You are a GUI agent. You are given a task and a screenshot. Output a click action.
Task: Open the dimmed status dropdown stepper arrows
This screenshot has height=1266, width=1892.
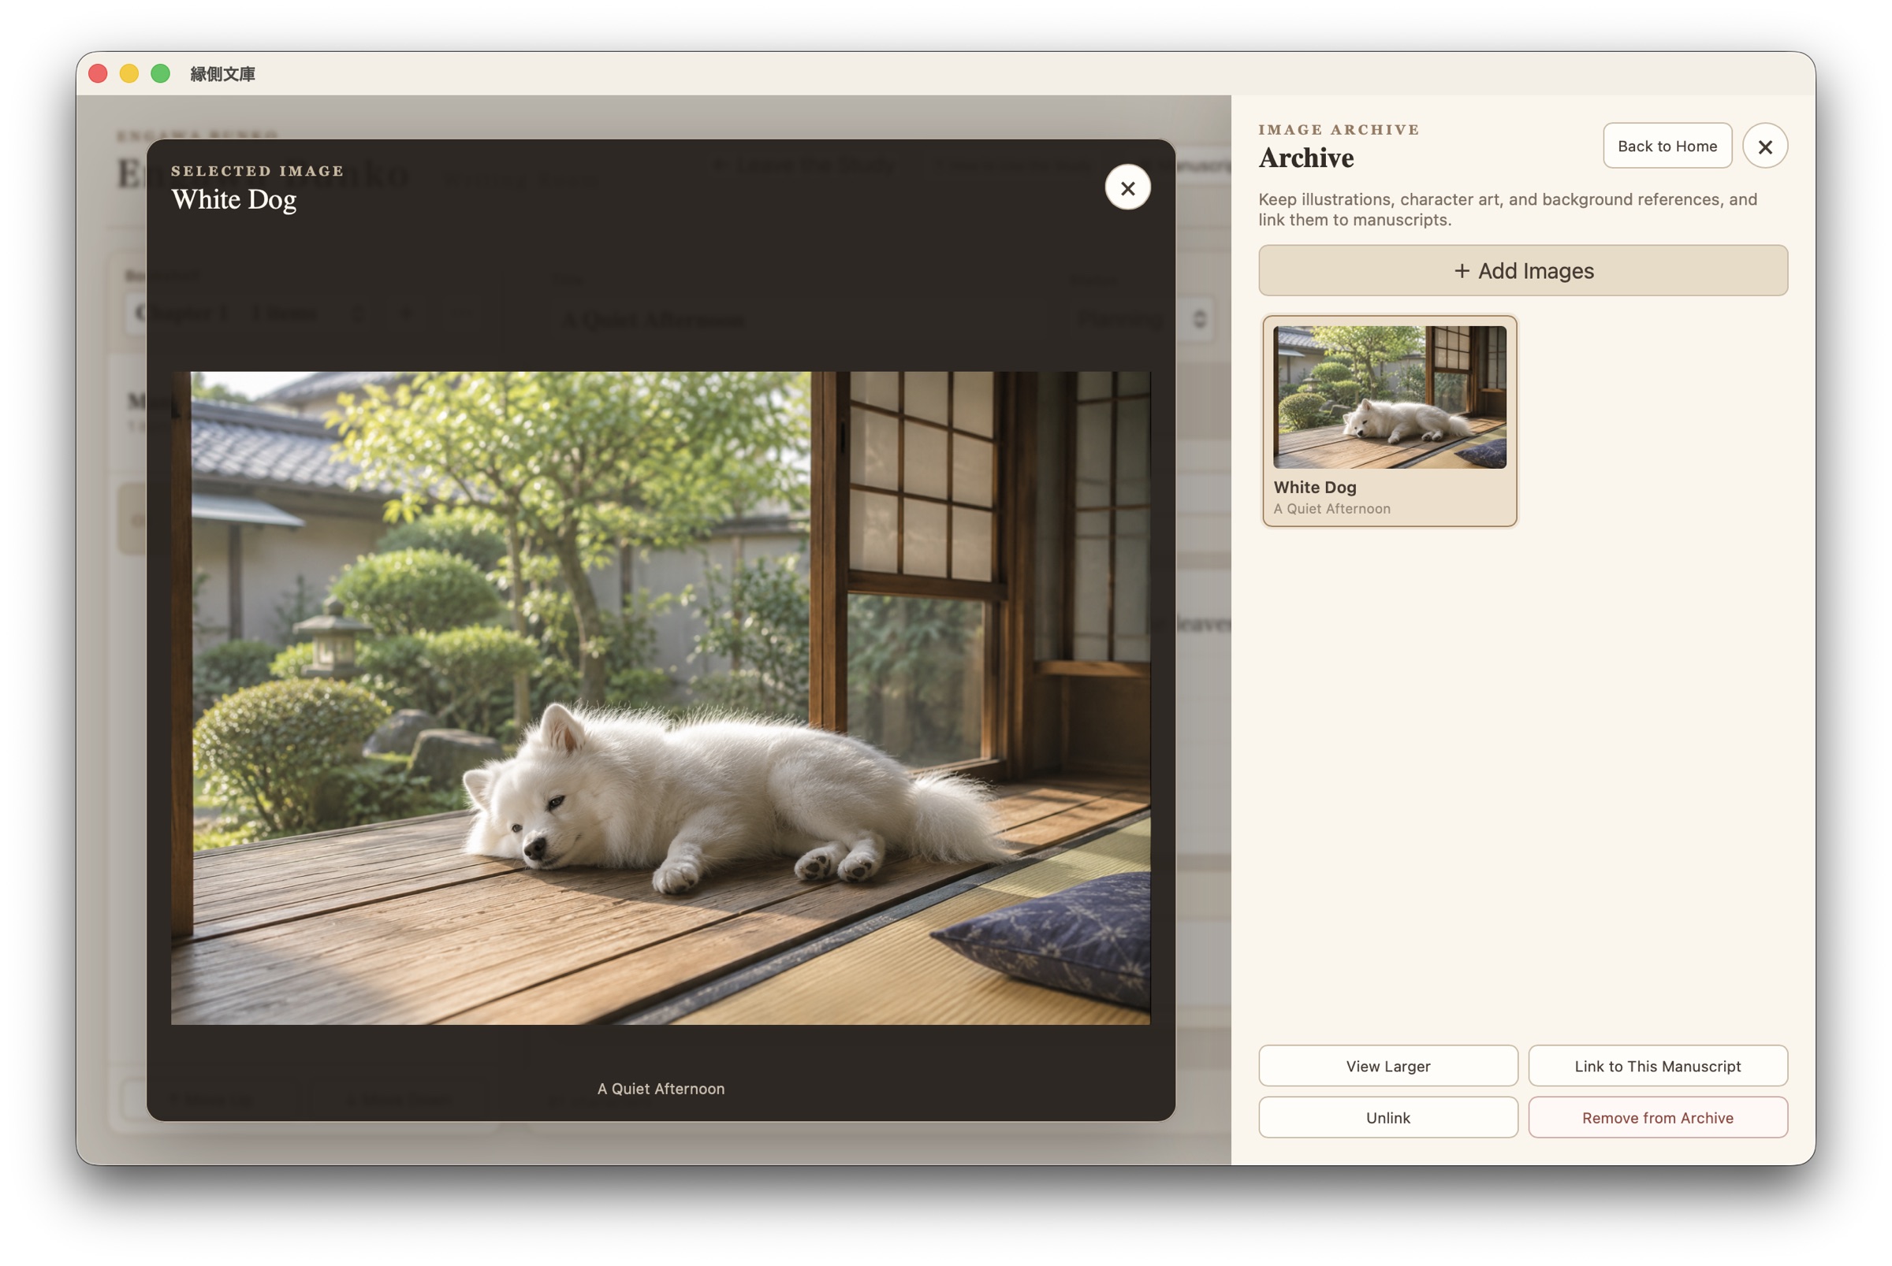tap(1199, 318)
